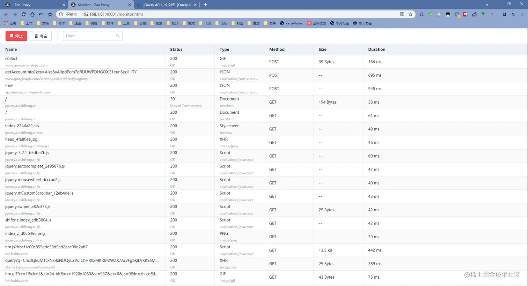Reload the page with the refresh icon
The image size is (528, 286).
[23, 14]
